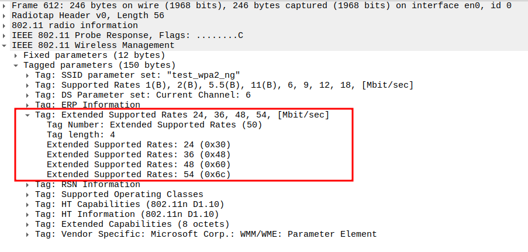Select Tag Number: Extended Supported Rates (50)
This screenshot has height=252, width=528.
[154, 125]
